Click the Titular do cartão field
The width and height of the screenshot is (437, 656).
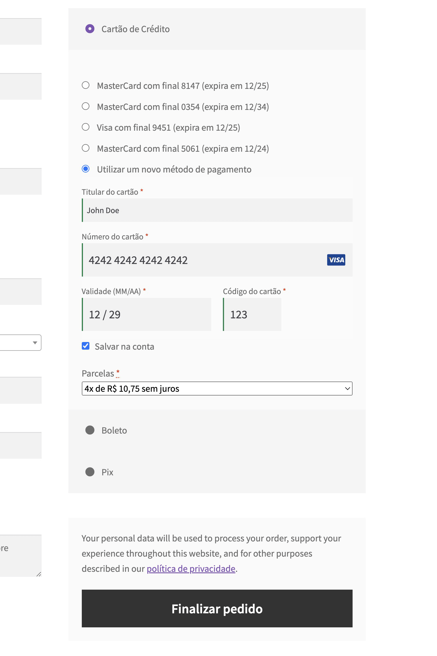217,210
